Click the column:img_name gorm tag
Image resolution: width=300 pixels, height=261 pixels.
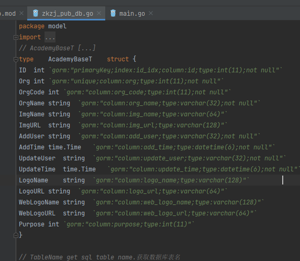[x=153, y=114]
